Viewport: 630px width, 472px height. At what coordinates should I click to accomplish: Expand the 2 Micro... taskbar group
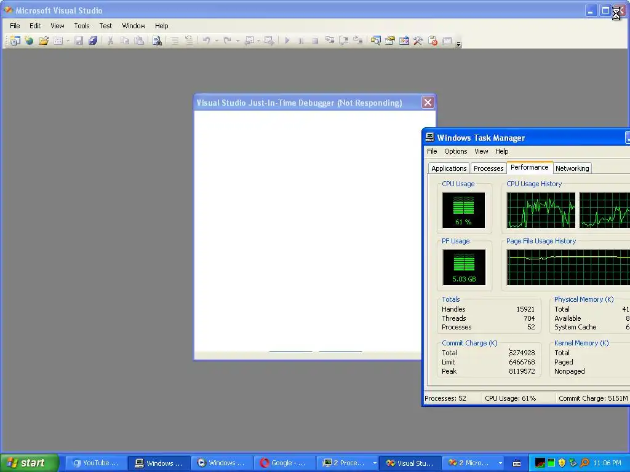point(473,463)
